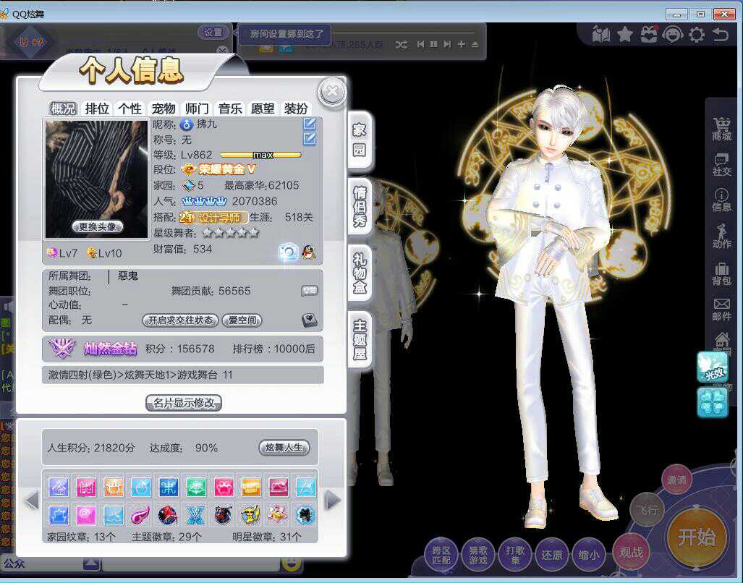Open the 愿望 tab
Screen dimensions: 743x583
263,108
